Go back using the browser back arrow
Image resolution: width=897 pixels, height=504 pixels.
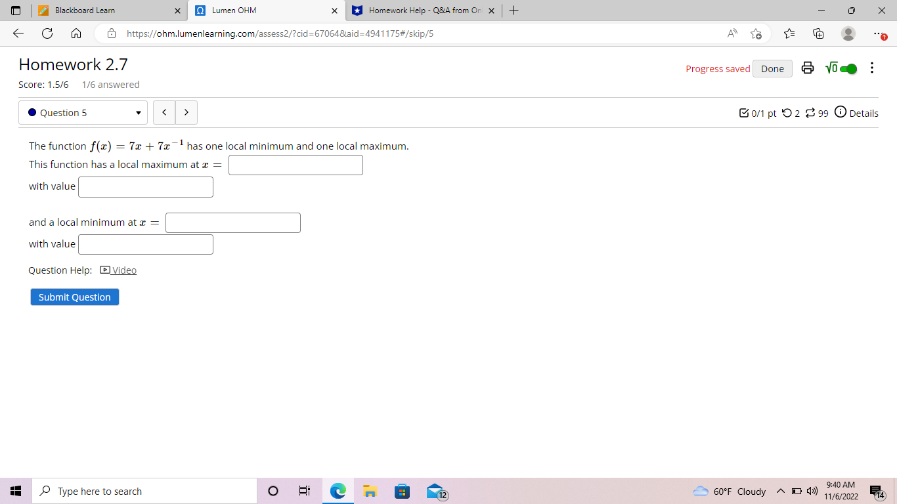tap(18, 33)
